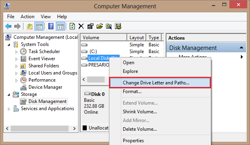Toggle the Show/Hide Action Pane icon
This screenshot has width=250, height=145.
[x=61, y=26]
